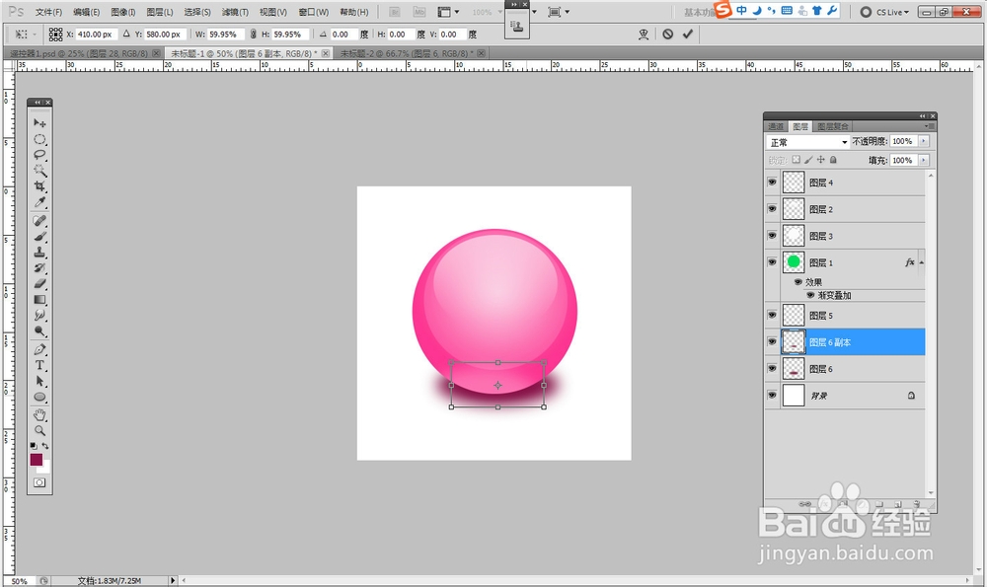Switch to 遥控器1.psd document tab

tap(79, 53)
